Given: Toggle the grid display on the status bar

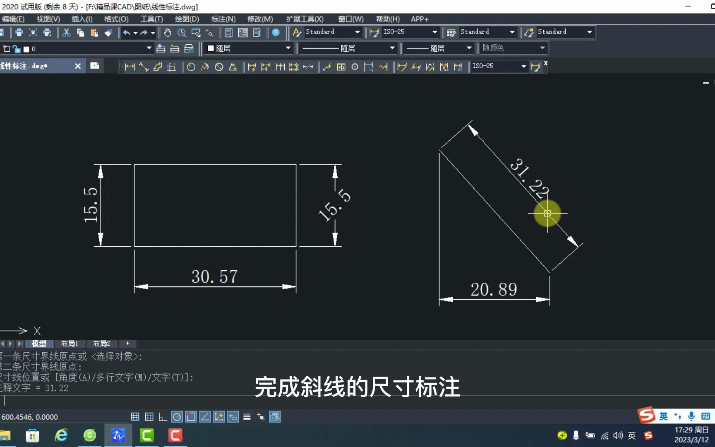Looking at the screenshot, I should 149,417.
